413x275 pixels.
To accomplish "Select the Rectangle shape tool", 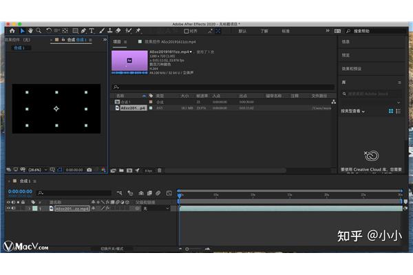I will tap(75, 31).
